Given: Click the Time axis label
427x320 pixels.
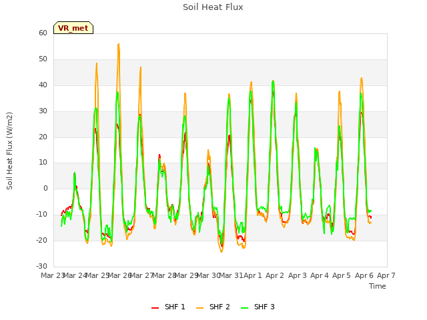Looking at the screenshot, I should 378,286.
